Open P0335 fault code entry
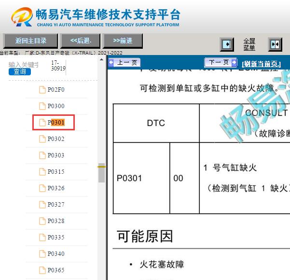290x280 pixels. click(x=56, y=238)
